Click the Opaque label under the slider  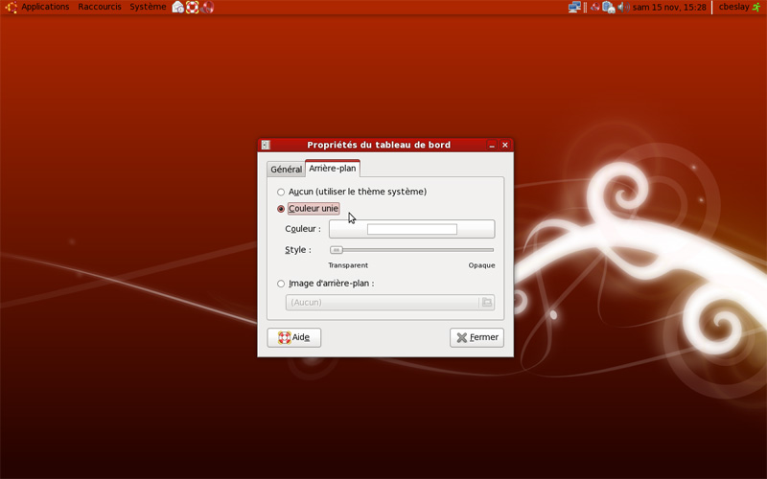pos(482,265)
